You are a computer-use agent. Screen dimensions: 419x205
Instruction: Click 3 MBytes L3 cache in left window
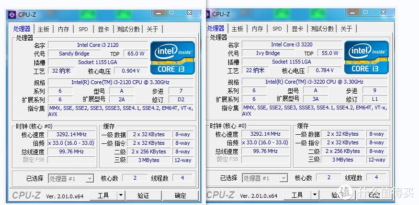pyautogui.click(x=149, y=160)
